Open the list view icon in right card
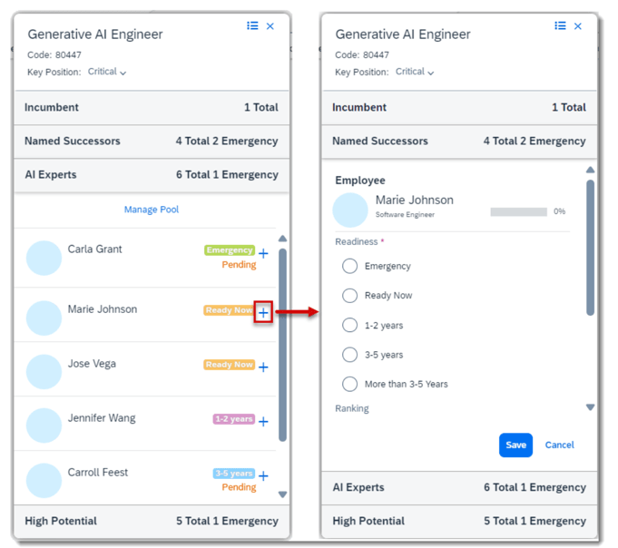The width and height of the screenshot is (618, 548). pos(560,26)
